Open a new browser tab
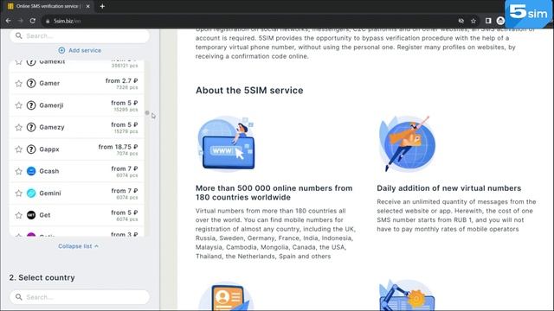Screen dimensions: 554x311 click(102, 6)
